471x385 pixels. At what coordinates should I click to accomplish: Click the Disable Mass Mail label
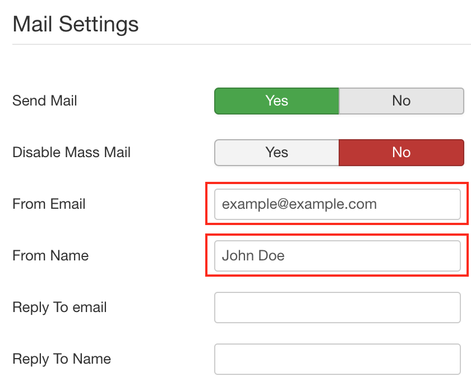71,153
